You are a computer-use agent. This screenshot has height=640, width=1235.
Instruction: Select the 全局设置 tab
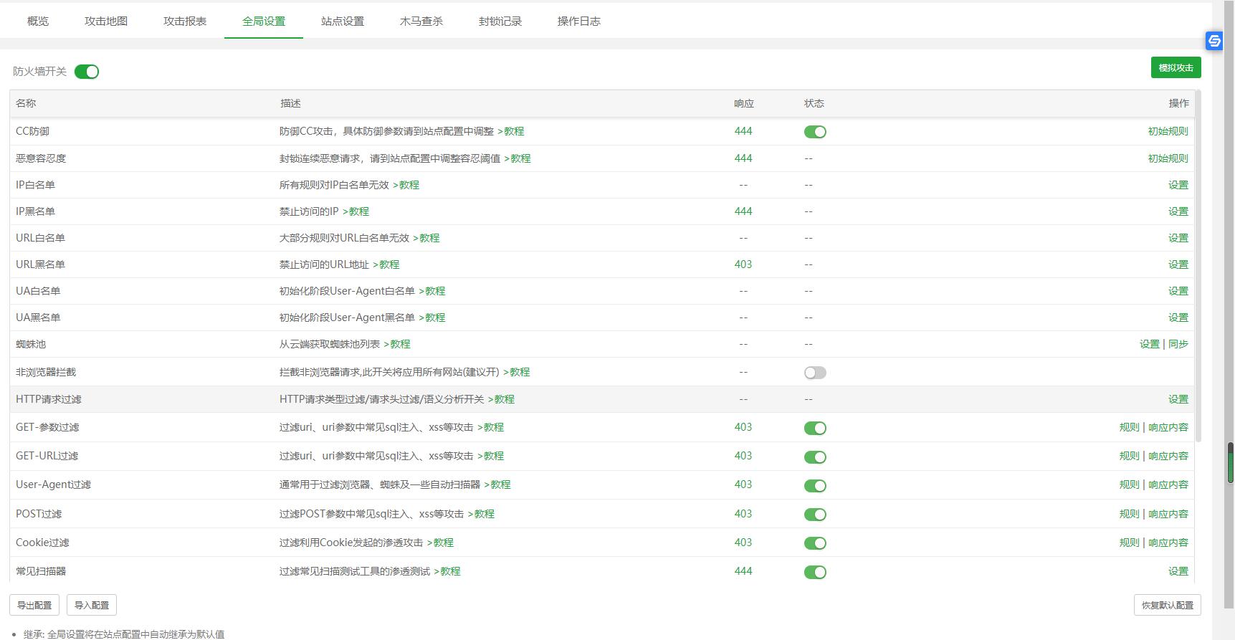[x=264, y=22]
